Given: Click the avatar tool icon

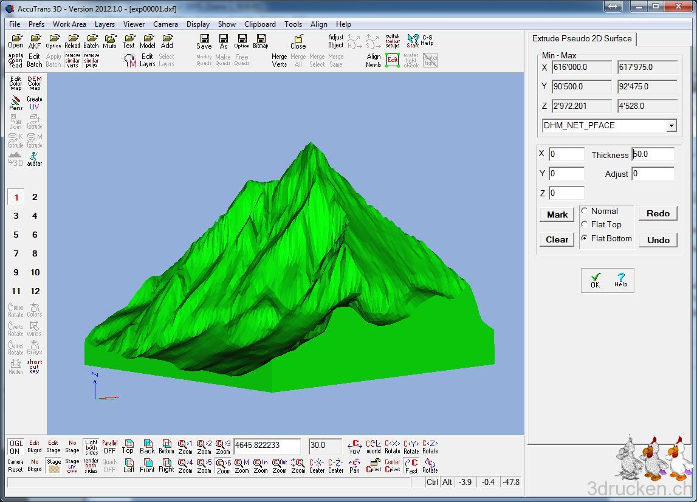Looking at the screenshot, I should [35, 159].
